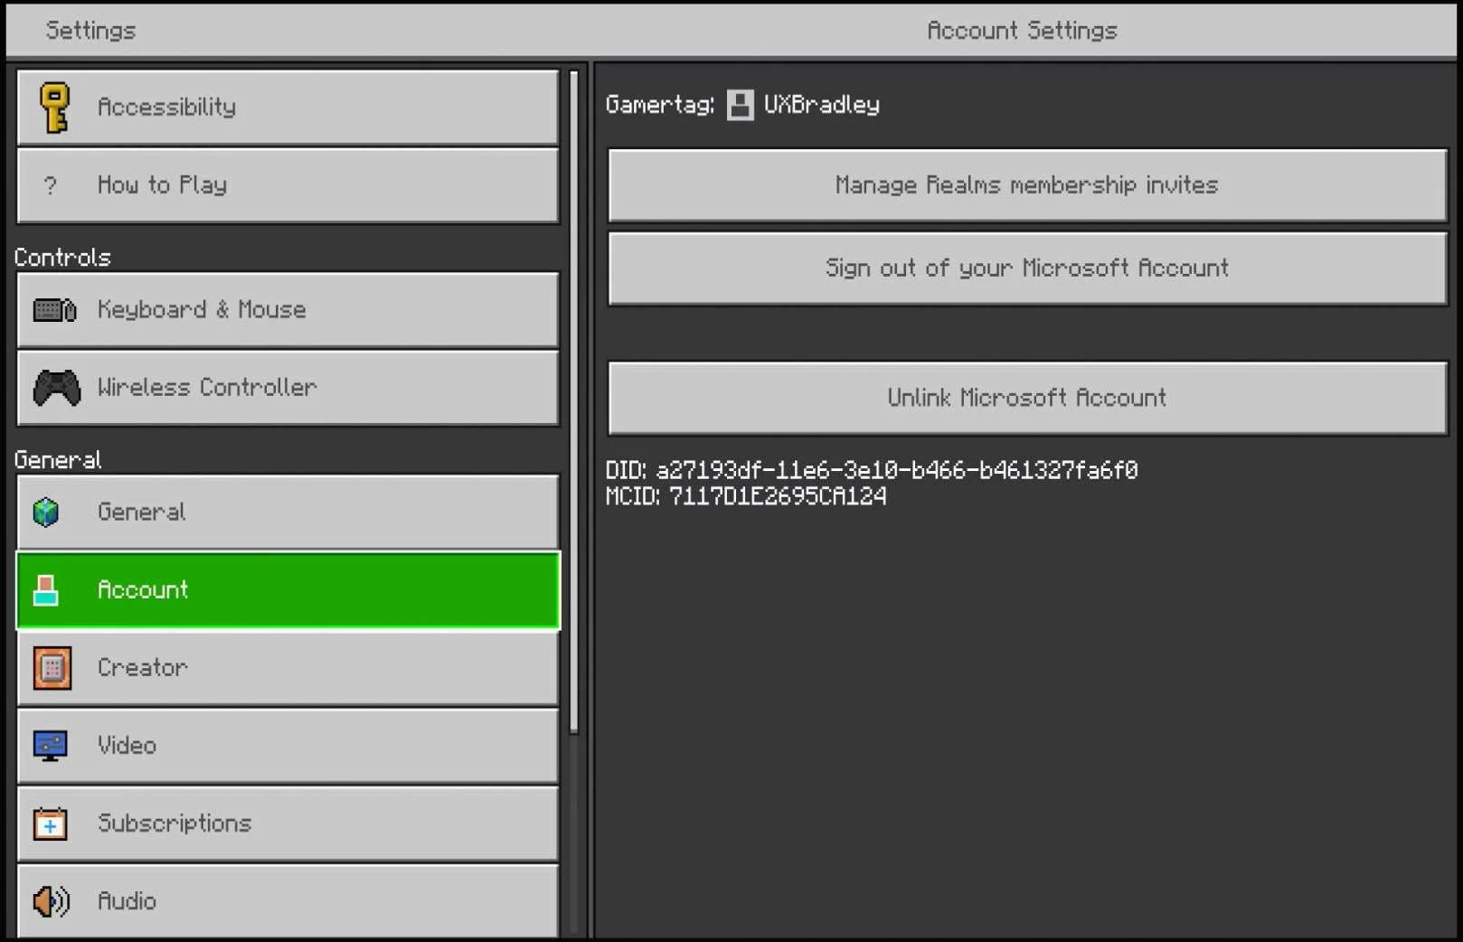Open the How to Play section
The height and width of the screenshot is (942, 1463).
(288, 185)
